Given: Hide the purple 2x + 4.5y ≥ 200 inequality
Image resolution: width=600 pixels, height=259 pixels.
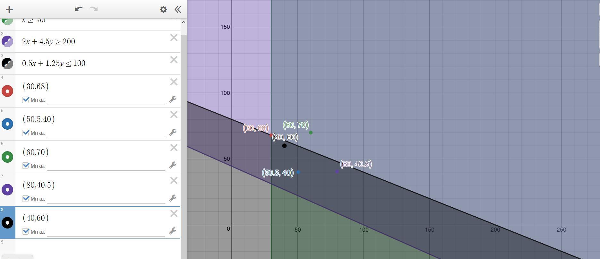Looking at the screenshot, I should point(7,41).
